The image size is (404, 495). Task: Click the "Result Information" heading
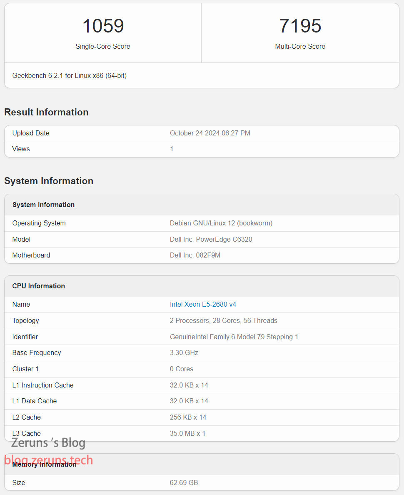point(46,112)
